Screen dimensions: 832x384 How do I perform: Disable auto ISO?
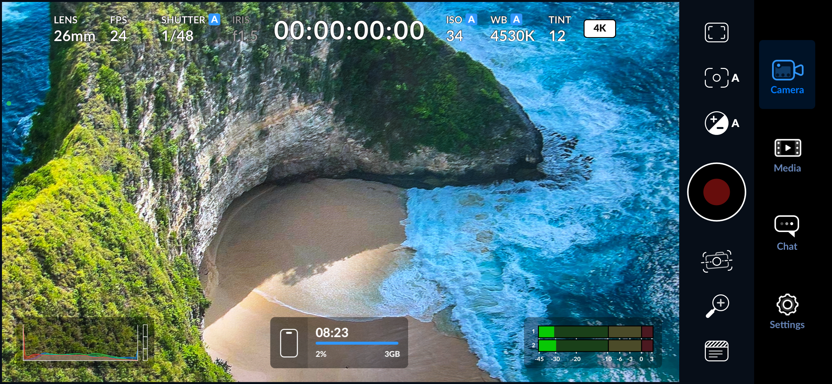[x=472, y=20]
